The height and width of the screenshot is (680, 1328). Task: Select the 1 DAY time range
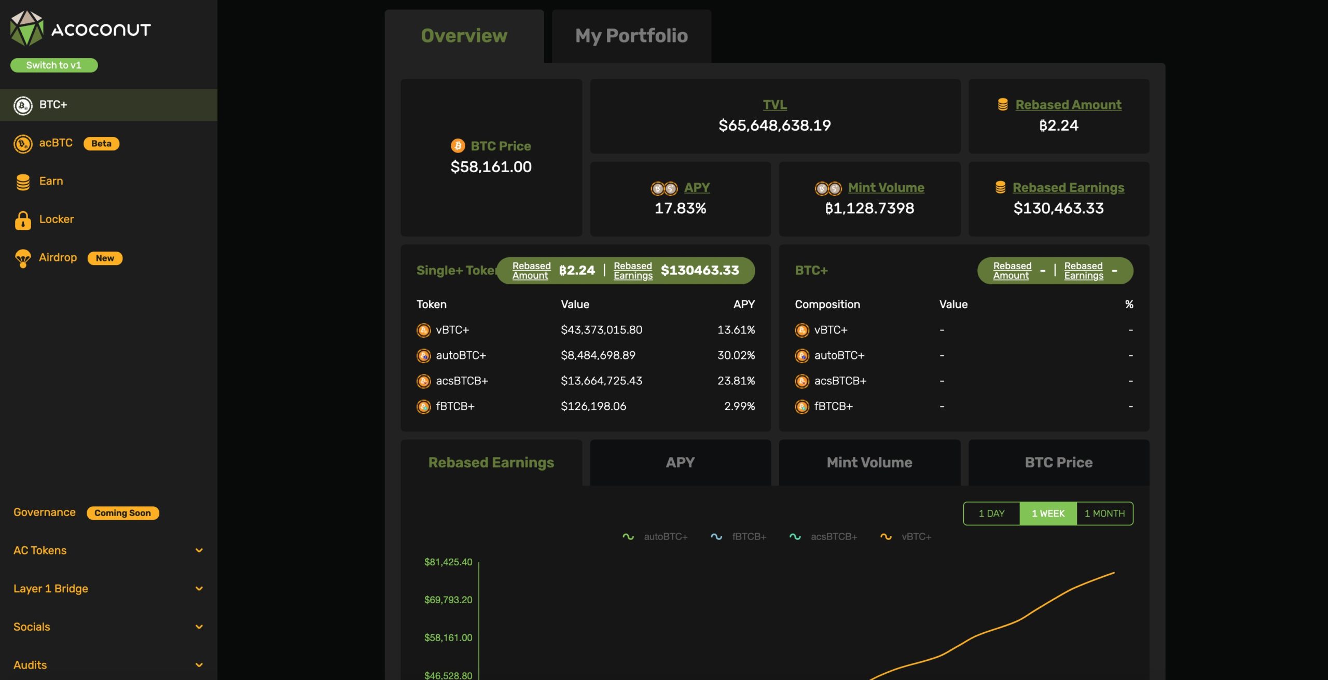pos(991,514)
